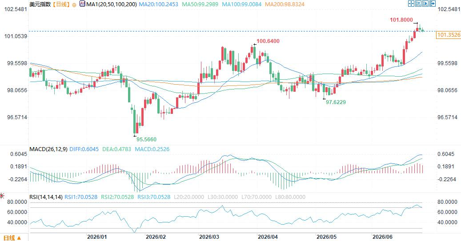Screen dimensions: 461x241
Task: Expand the orange triangle next to 日线
Action: 19,238
